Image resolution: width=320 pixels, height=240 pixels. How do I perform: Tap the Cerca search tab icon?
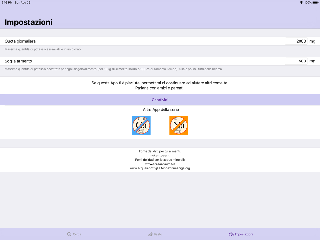click(69, 234)
